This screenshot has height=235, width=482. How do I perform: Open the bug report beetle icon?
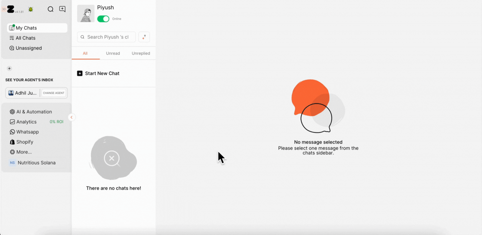click(31, 9)
